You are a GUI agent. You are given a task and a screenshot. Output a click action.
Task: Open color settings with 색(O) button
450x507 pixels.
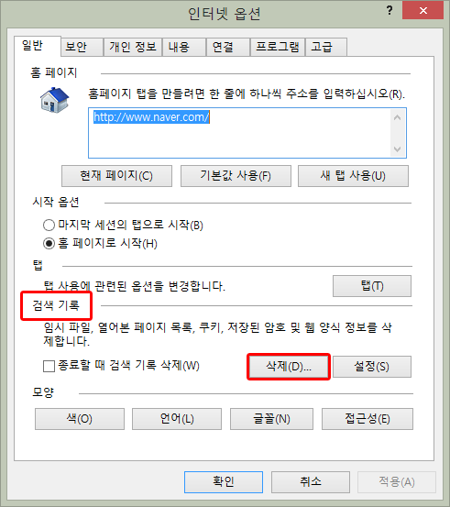tap(80, 419)
